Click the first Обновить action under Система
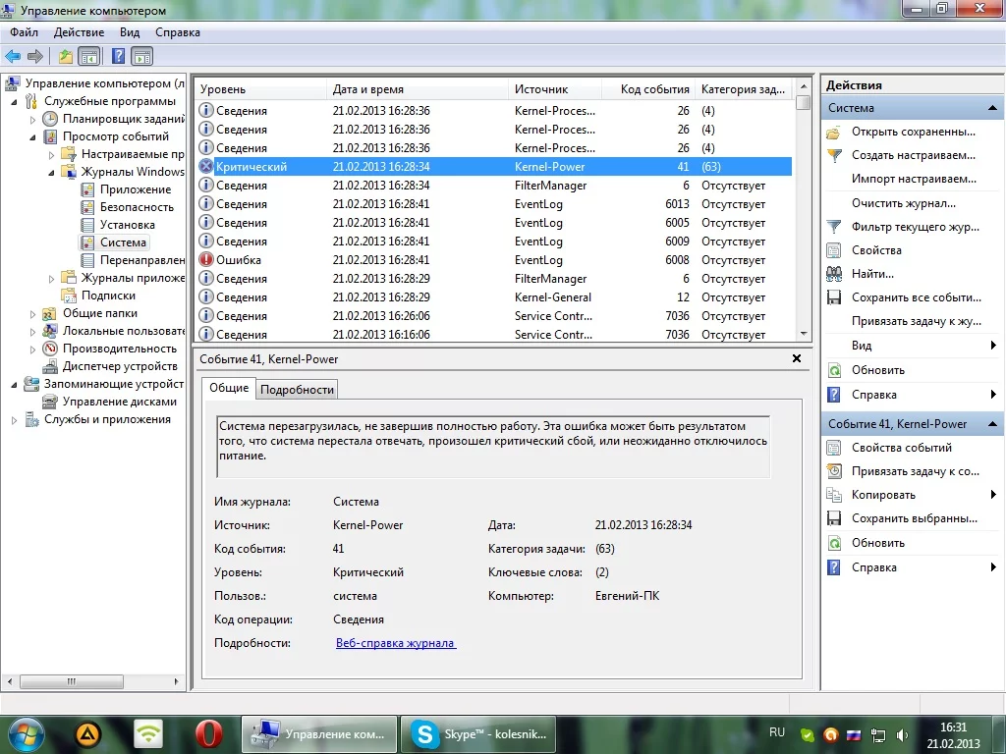This screenshot has width=1006, height=754. [877, 370]
